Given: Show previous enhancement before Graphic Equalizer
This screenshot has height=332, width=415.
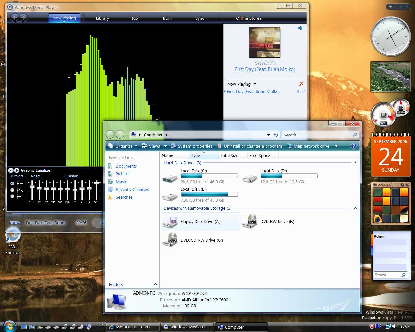Looking at the screenshot, I should (x=10, y=170).
